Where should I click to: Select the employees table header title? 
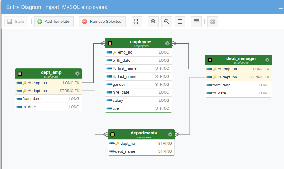pyautogui.click(x=141, y=42)
